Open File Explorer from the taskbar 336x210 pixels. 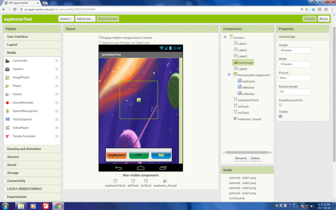pos(21,206)
